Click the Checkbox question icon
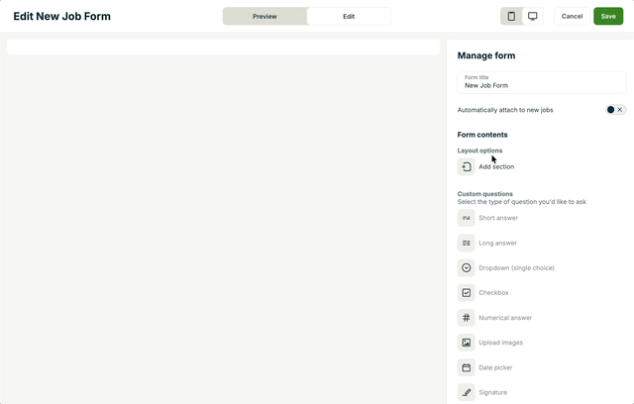 pyautogui.click(x=467, y=292)
